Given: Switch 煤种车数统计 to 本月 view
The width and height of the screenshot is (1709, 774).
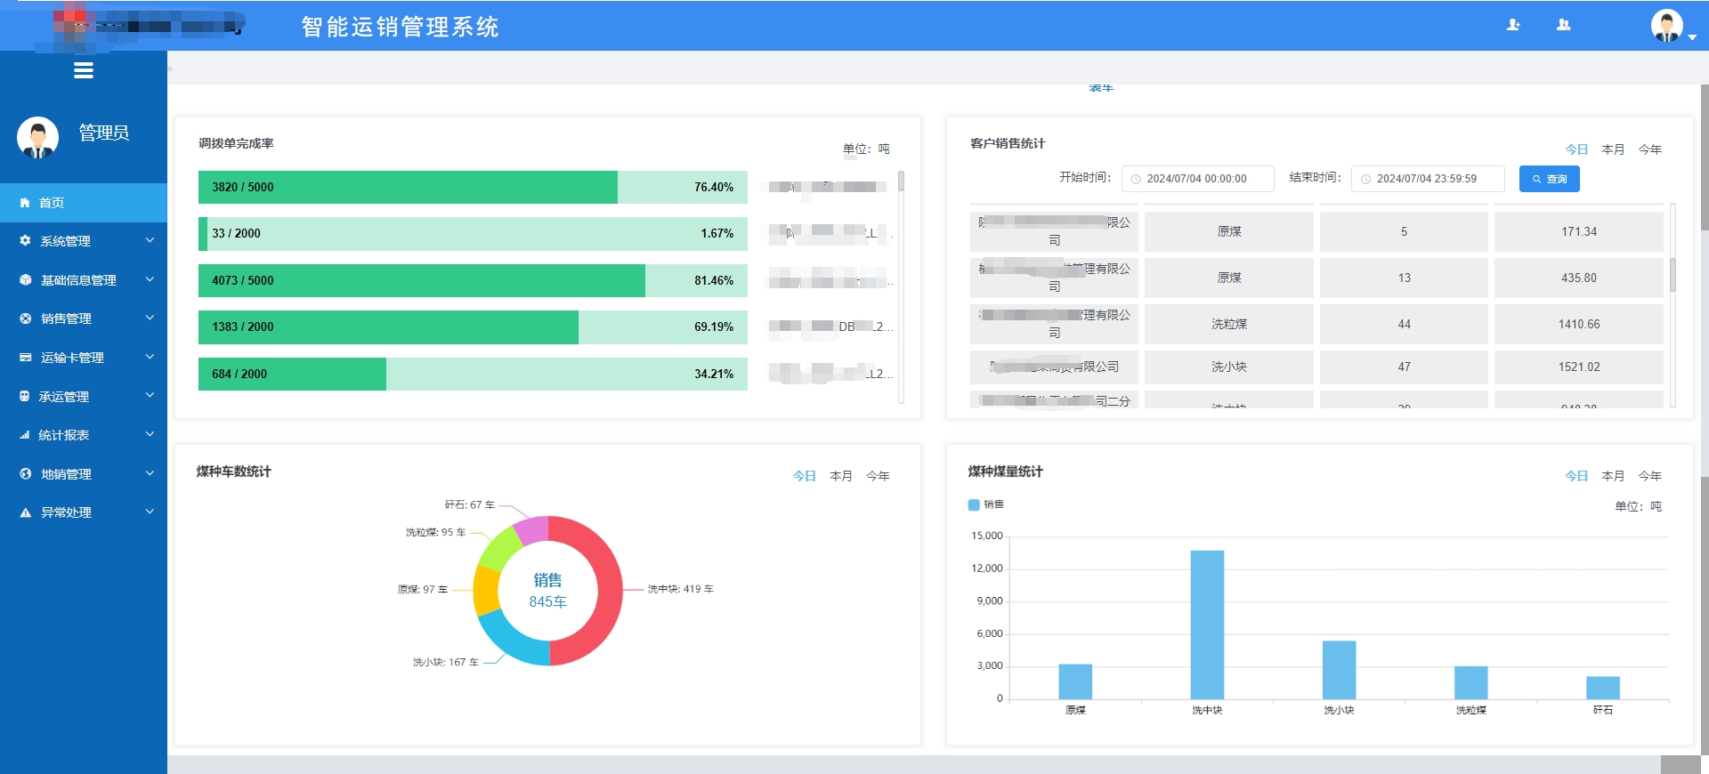Looking at the screenshot, I should coord(840,476).
